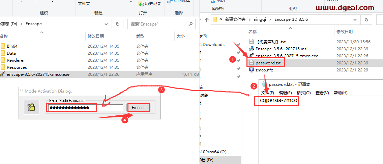Expand the chevron after 新建文件夹 breadcrumb

click(x=249, y=19)
